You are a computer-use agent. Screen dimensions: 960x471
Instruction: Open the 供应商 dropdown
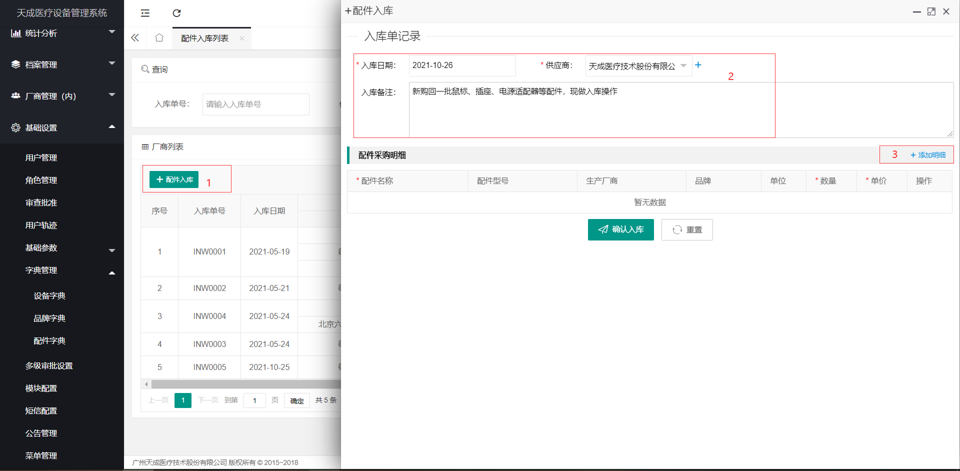coord(638,66)
